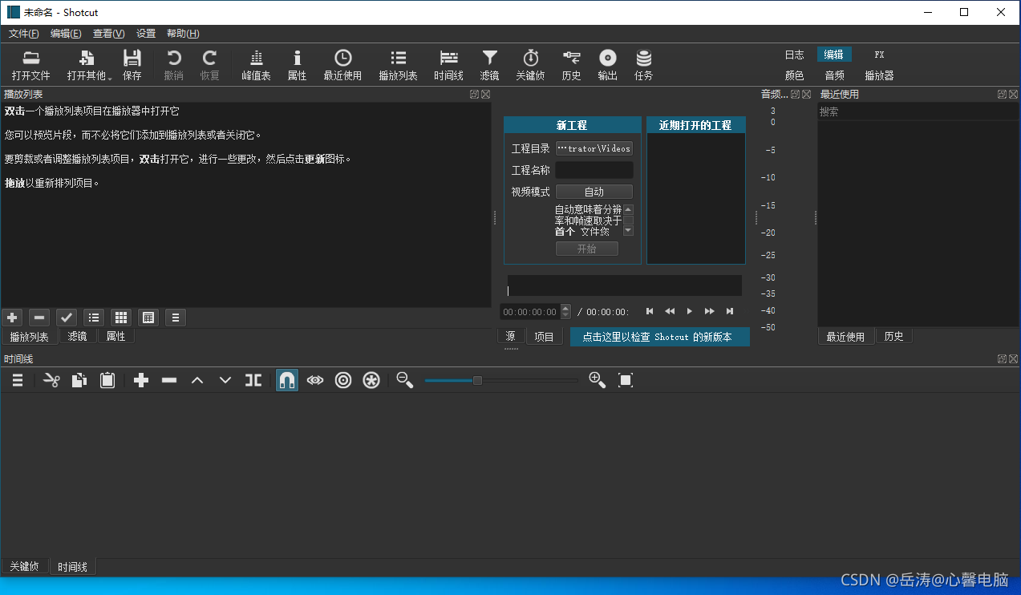Open the 文件(F) menu
This screenshot has width=1021, height=595.
(x=23, y=34)
